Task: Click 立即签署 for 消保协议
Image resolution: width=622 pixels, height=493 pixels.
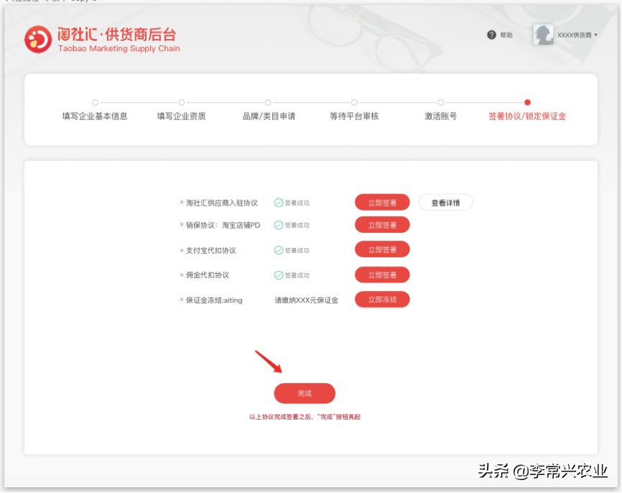Action: (382, 225)
